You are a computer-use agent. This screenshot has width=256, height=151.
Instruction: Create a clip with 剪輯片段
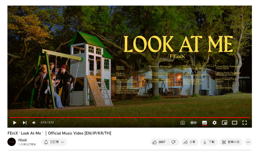pyautogui.click(x=231, y=142)
